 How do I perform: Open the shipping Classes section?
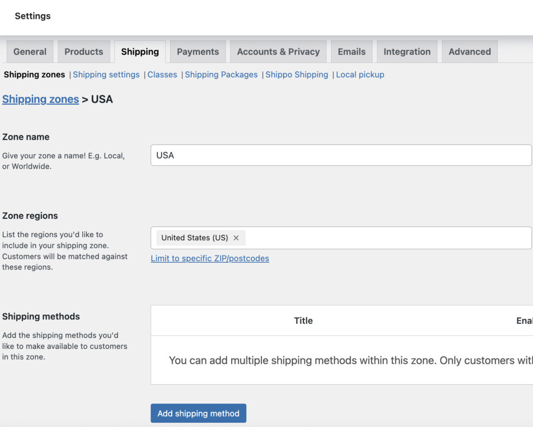coord(162,75)
